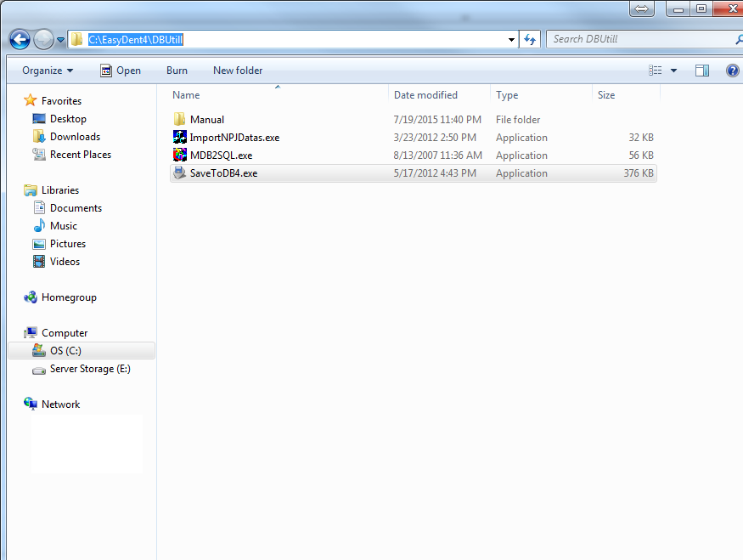Open the Documents library

pos(76,208)
